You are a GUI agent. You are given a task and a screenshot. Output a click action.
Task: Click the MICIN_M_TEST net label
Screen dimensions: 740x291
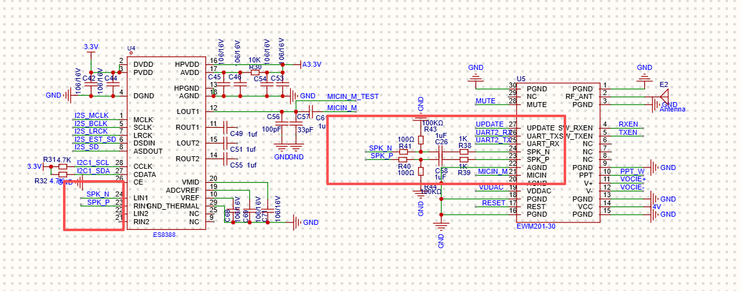coord(352,96)
